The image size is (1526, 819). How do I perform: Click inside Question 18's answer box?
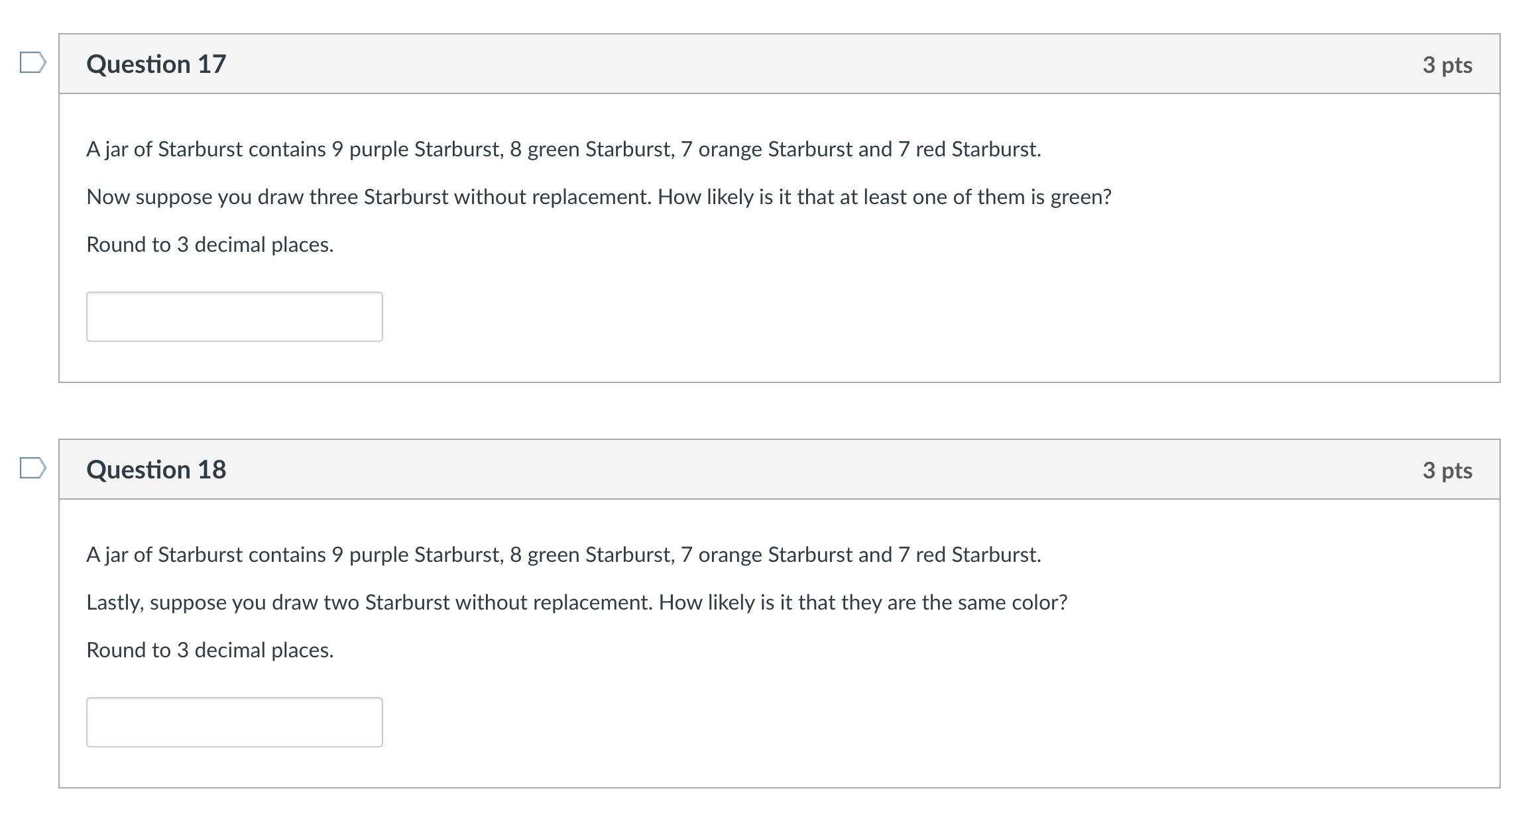pyautogui.click(x=234, y=722)
